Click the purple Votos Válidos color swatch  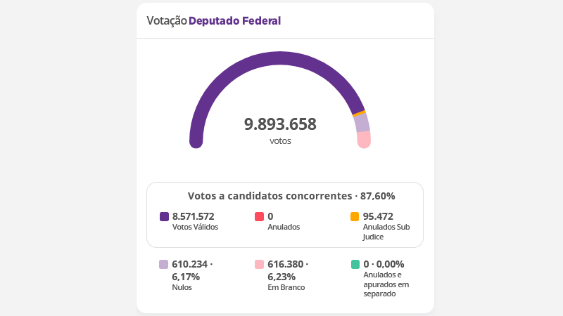164,216
